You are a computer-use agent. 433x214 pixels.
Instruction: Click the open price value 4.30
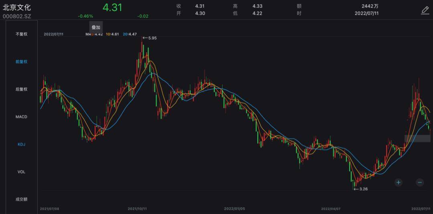tap(200, 13)
